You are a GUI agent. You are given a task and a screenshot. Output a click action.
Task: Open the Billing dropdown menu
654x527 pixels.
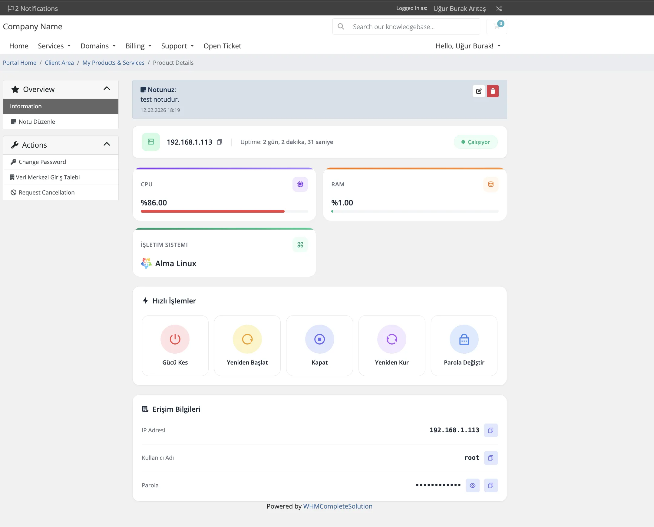[138, 46]
